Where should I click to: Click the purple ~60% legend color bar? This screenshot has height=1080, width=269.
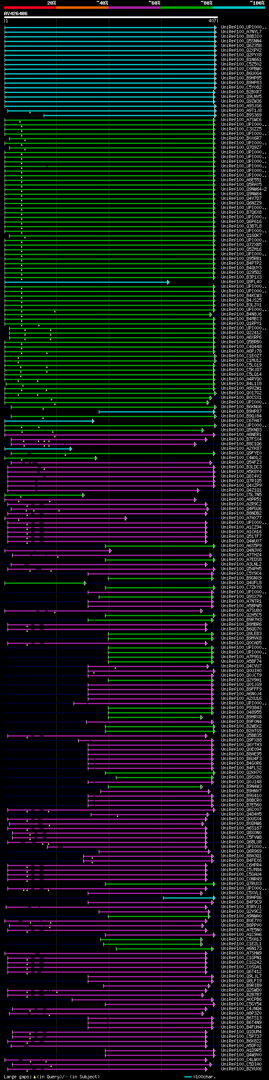coord(134,8)
